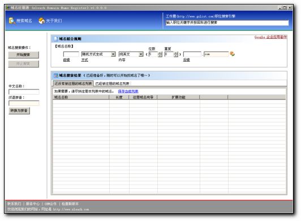Click the application icon in the title bar
This screenshot has width=301, height=221.
pos(8,8)
